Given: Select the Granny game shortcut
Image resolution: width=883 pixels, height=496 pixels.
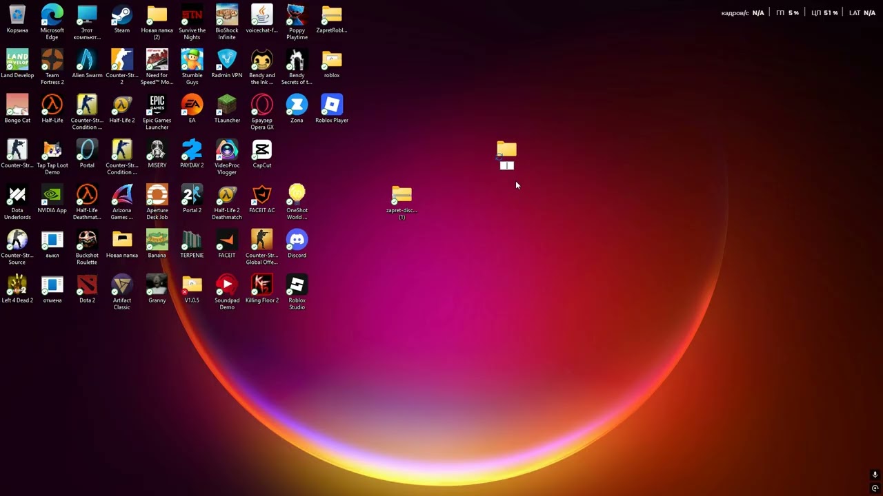Looking at the screenshot, I should click(157, 285).
